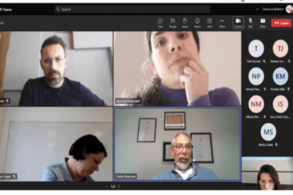Screen dimensions: 293x195
Task: Leave the meeting
Action: click(281, 23)
